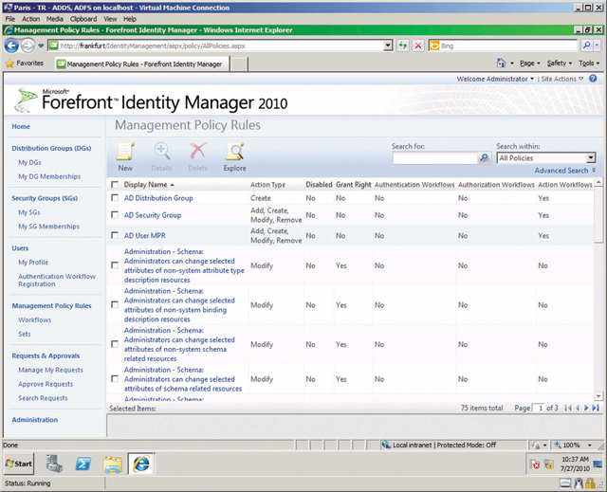
Task: Check the non-system binding description row checkbox
Action: (x=115, y=305)
